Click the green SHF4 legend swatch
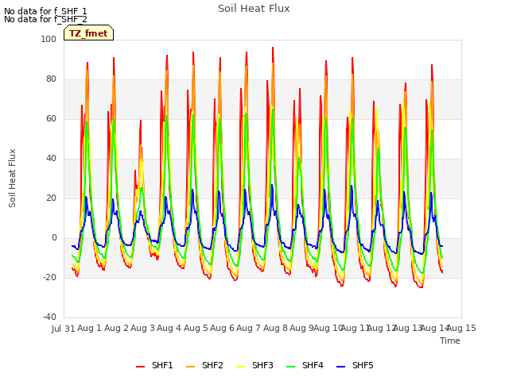This screenshot has height=381, width=509. (x=291, y=367)
